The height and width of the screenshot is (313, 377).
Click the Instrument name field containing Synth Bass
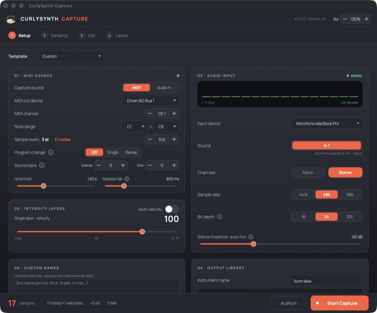(327, 281)
